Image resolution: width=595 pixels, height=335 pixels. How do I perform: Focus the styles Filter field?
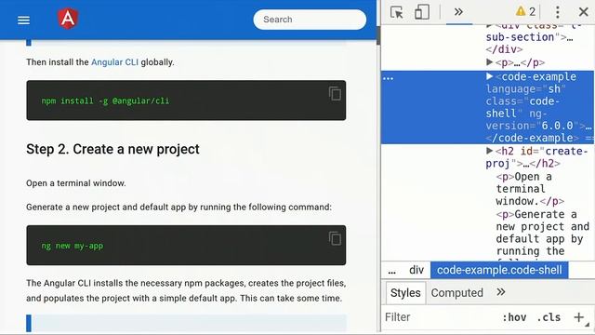440,317
